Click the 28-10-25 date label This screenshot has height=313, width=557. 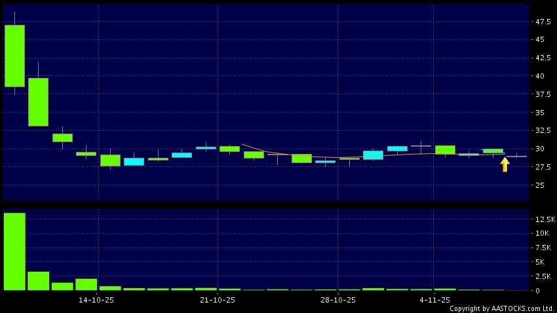point(337,300)
